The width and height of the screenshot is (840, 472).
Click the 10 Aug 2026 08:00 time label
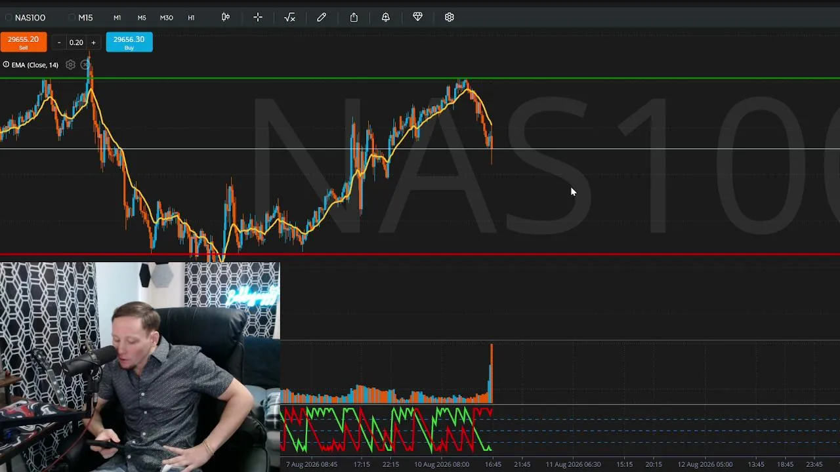click(442, 464)
